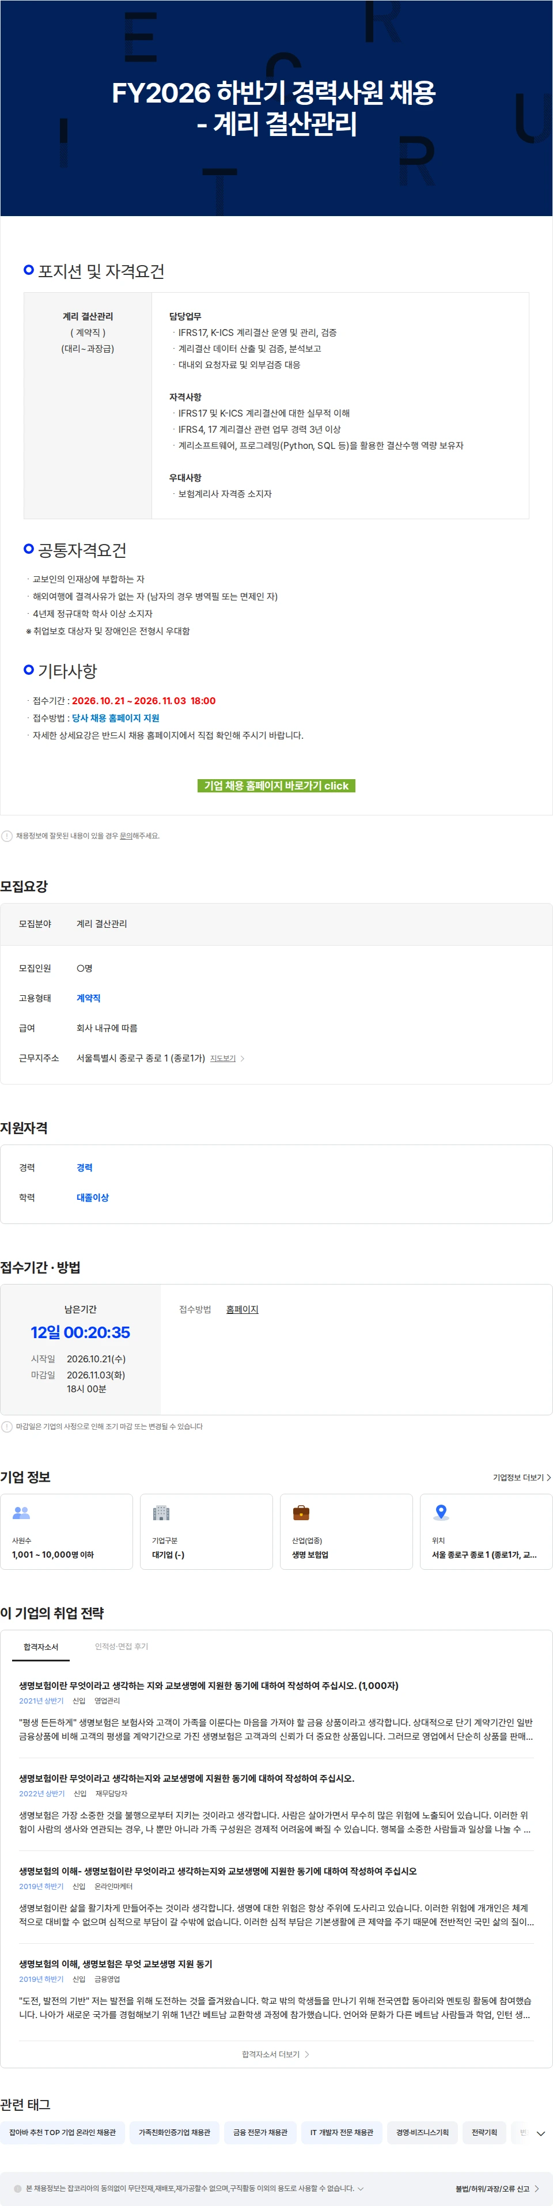
Task: Click the remaining time 12일 countdown text
Action: [81, 1332]
